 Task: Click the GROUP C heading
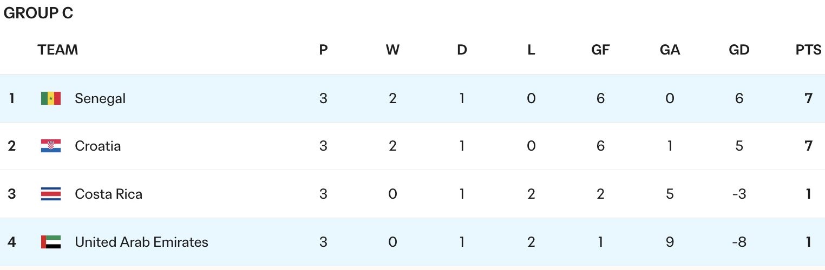tap(38, 13)
